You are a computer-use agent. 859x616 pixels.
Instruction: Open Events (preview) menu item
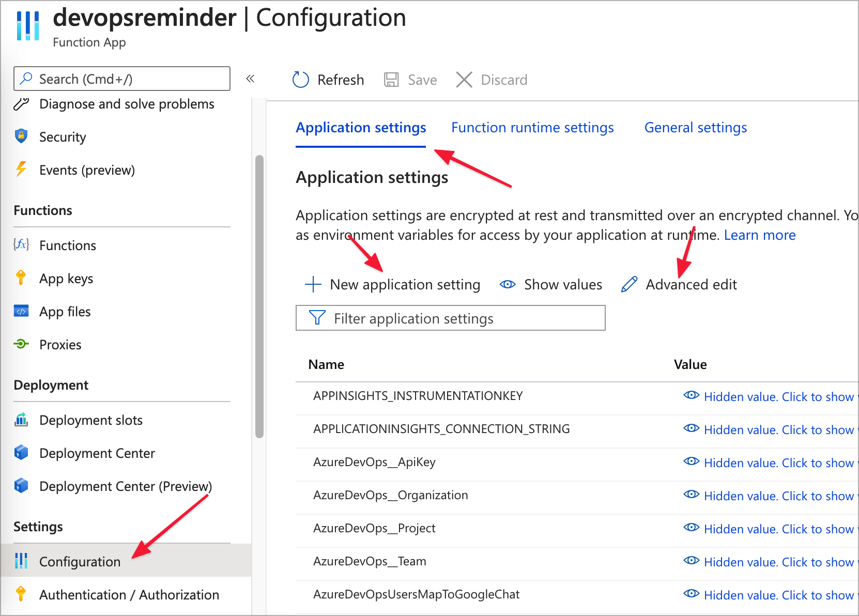coord(87,170)
